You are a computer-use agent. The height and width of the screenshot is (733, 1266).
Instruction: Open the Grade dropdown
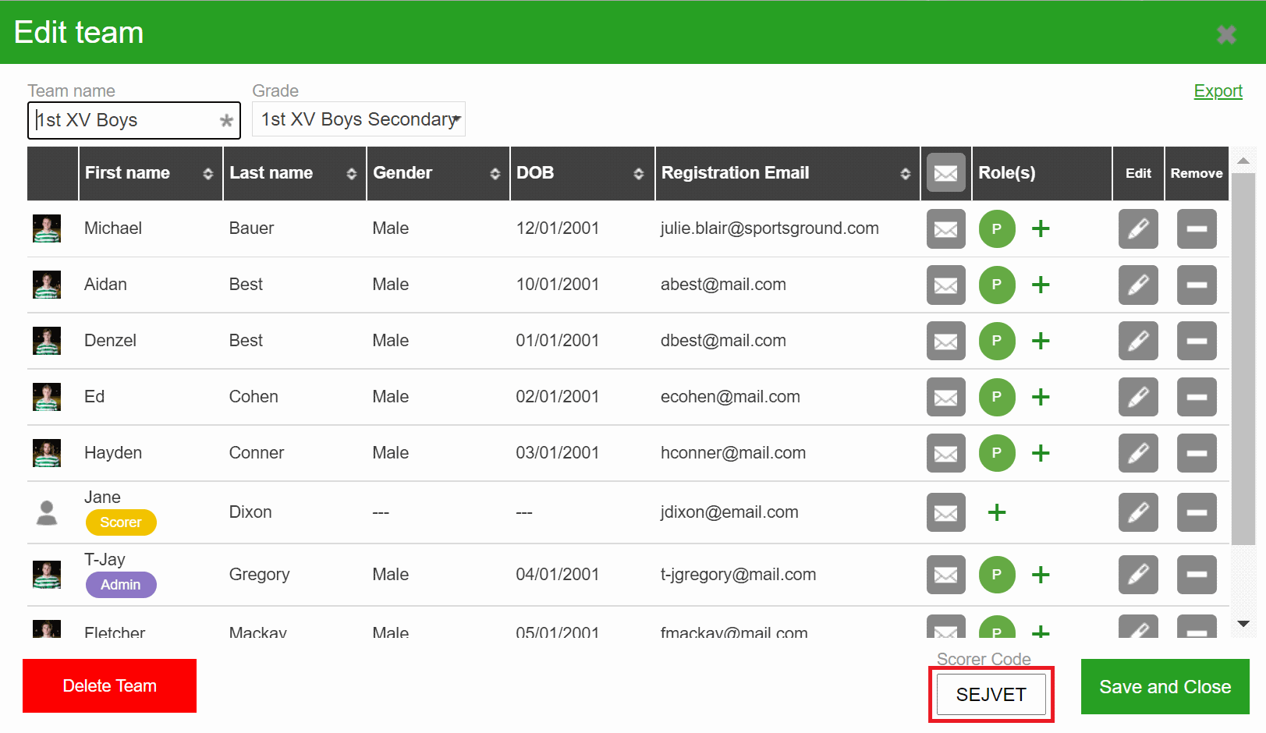tap(359, 119)
